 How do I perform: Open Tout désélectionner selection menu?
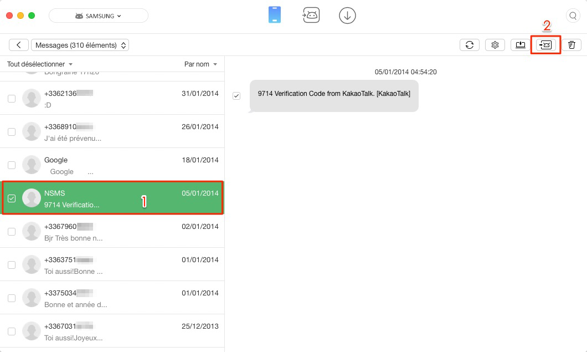[40, 64]
